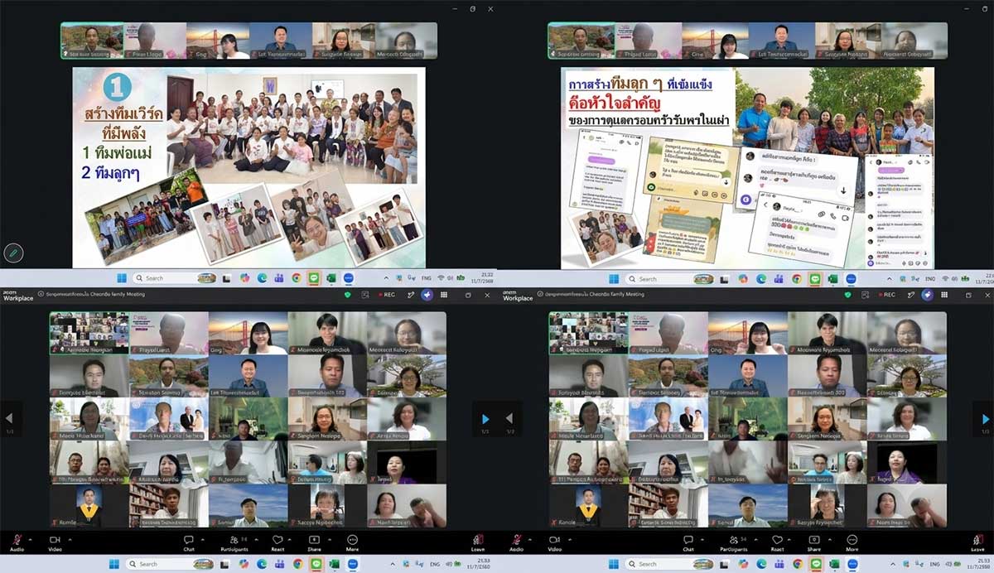Open AI Companion icon in lower-left Zoom window

tap(427, 295)
